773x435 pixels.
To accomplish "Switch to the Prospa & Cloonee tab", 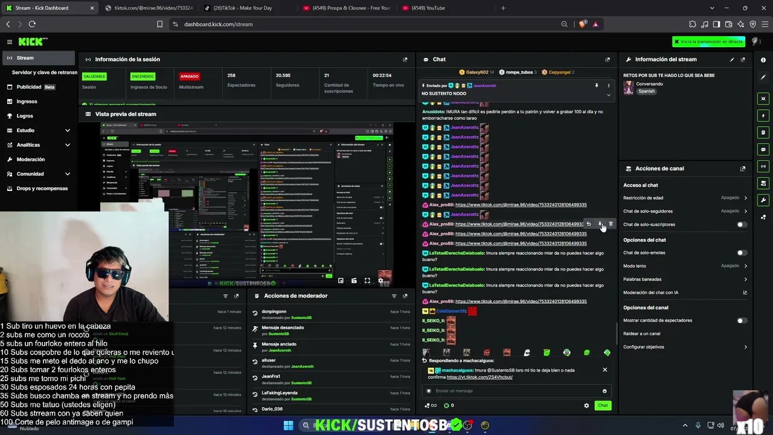I will point(346,8).
